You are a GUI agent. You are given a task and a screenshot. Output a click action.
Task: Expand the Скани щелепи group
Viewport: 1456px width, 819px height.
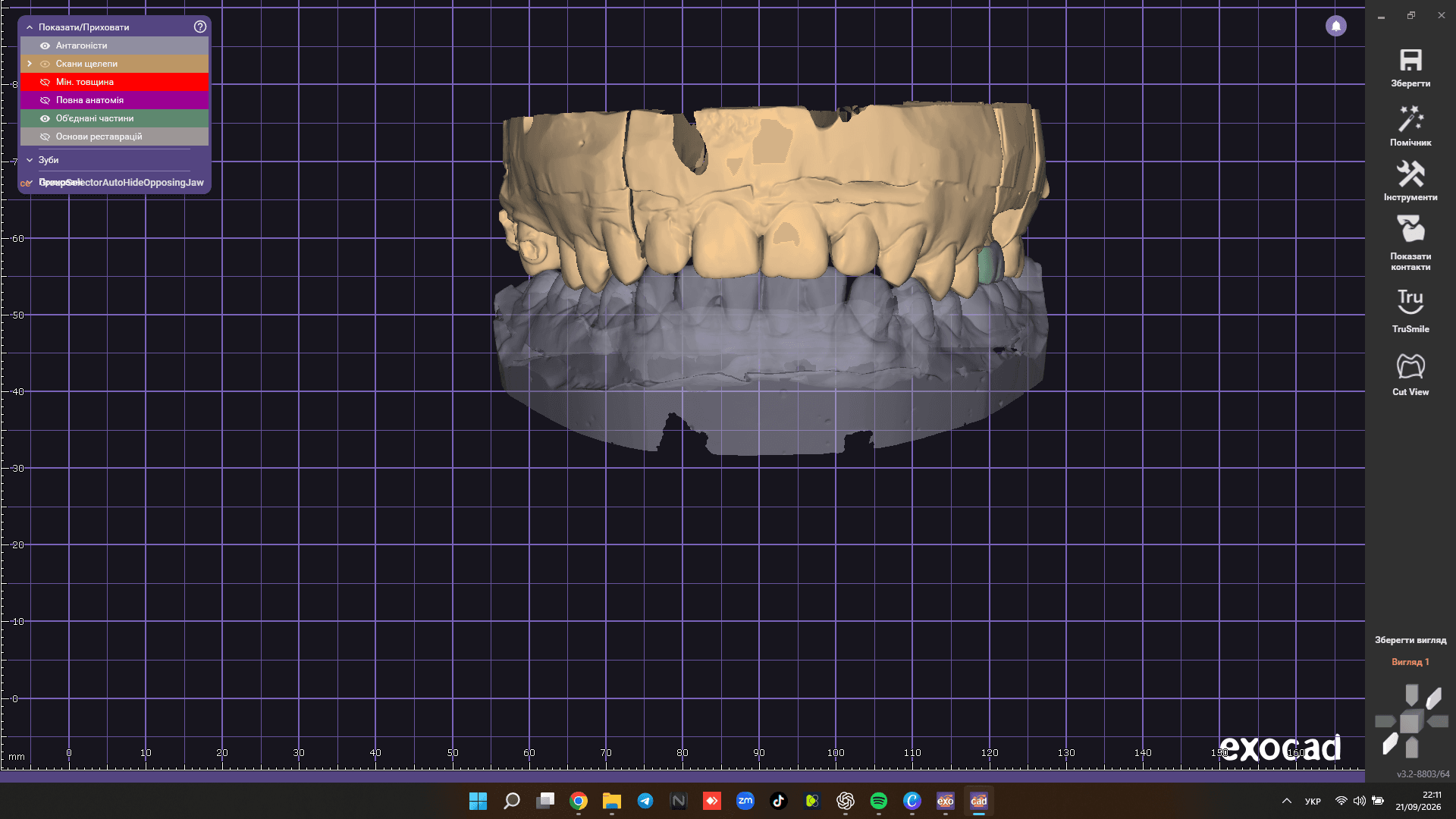point(30,64)
